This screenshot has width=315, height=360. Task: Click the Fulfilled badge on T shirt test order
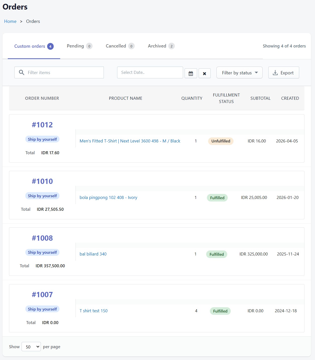click(x=220, y=311)
